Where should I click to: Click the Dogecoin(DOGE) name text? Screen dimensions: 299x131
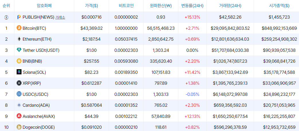point(39,127)
